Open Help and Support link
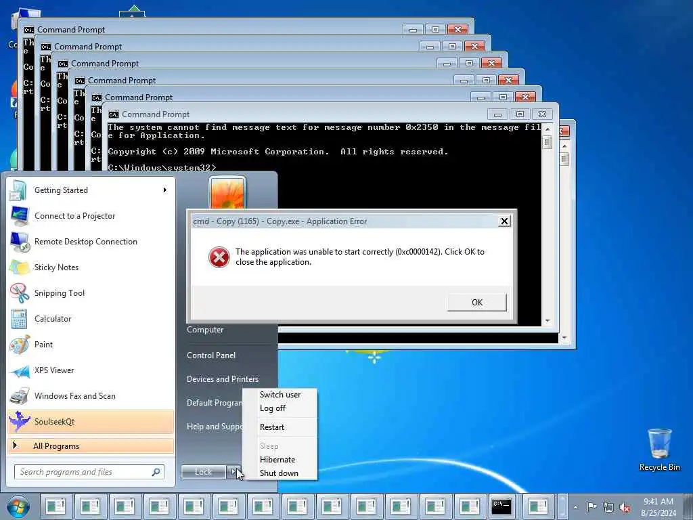This screenshot has width=693, height=520. 215,427
